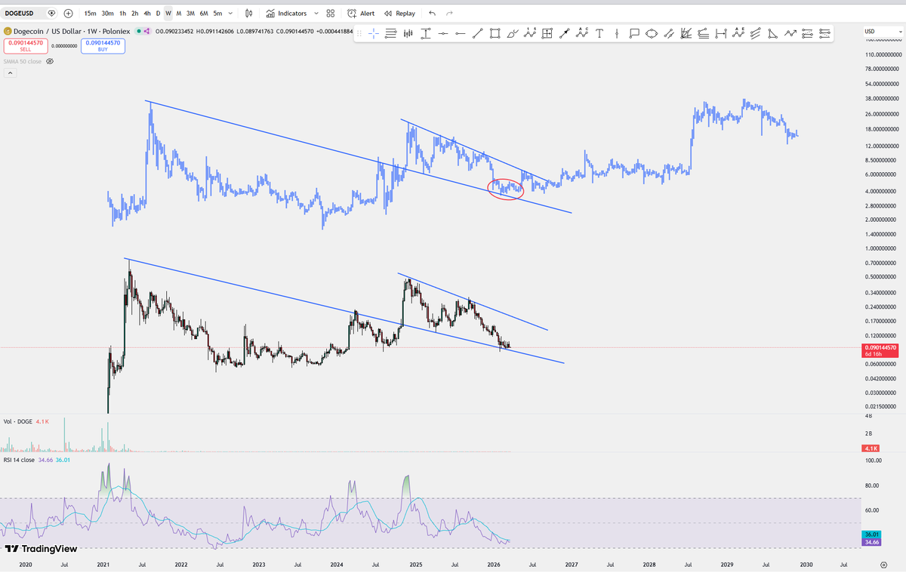Switch to the 2h timeframe
Image resolution: width=906 pixels, height=573 pixels.
[x=134, y=13]
